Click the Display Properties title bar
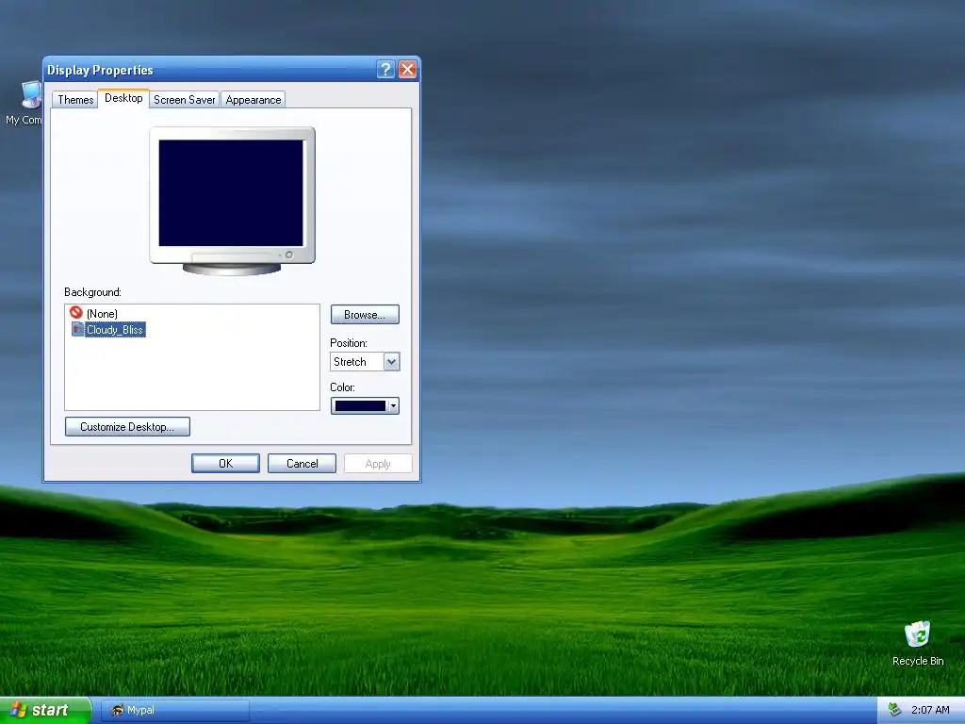The image size is (965, 724). click(x=209, y=70)
